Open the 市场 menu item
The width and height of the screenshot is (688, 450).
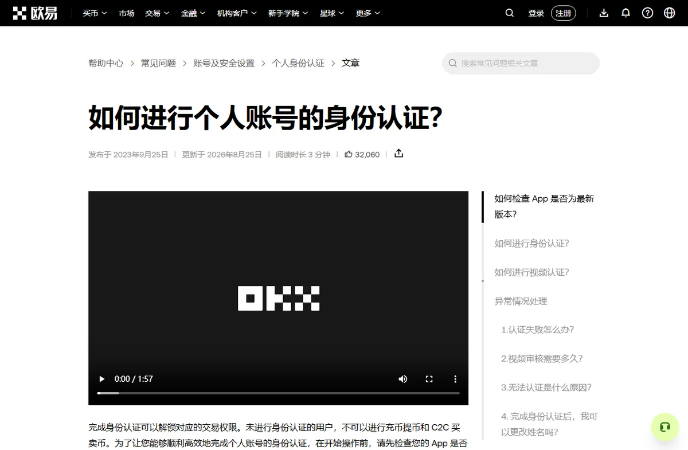127,13
